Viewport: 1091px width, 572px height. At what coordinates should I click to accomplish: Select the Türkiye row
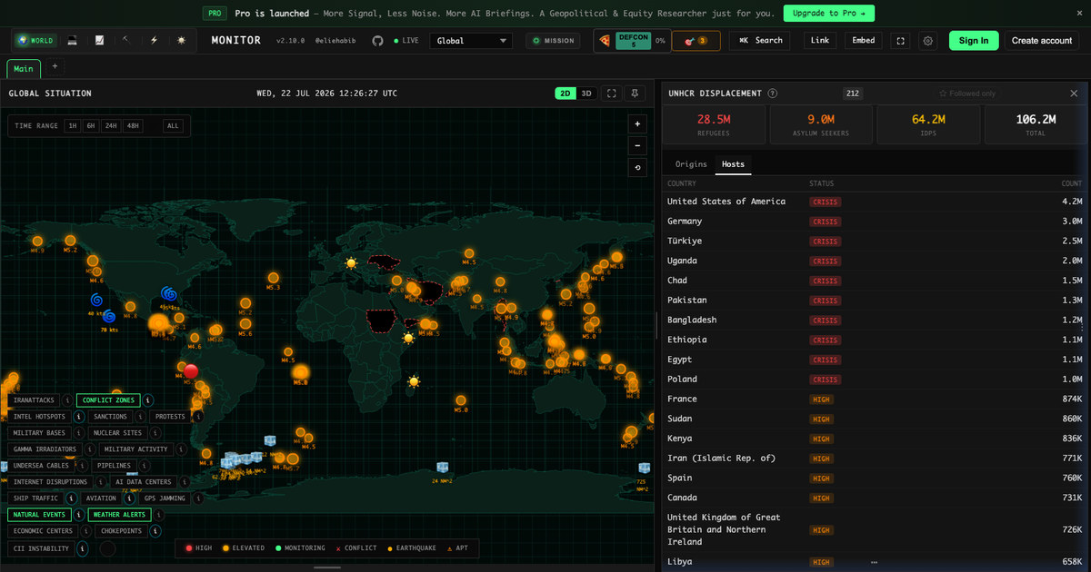[x=875, y=242]
